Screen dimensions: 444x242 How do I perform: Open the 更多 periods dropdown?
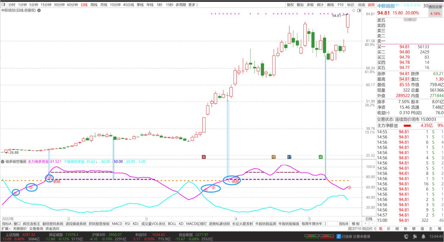coord(193,5)
